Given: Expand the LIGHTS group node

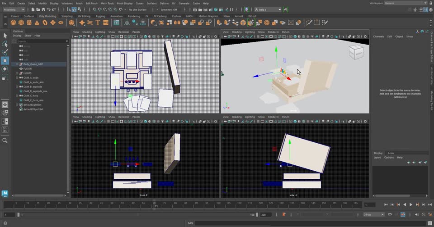Looking at the screenshot, I should (17, 73).
